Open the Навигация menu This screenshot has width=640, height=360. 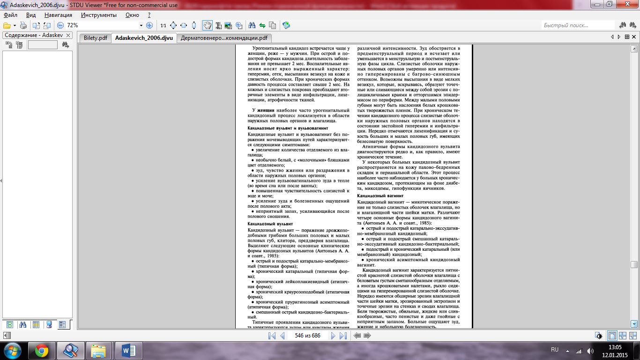point(59,15)
